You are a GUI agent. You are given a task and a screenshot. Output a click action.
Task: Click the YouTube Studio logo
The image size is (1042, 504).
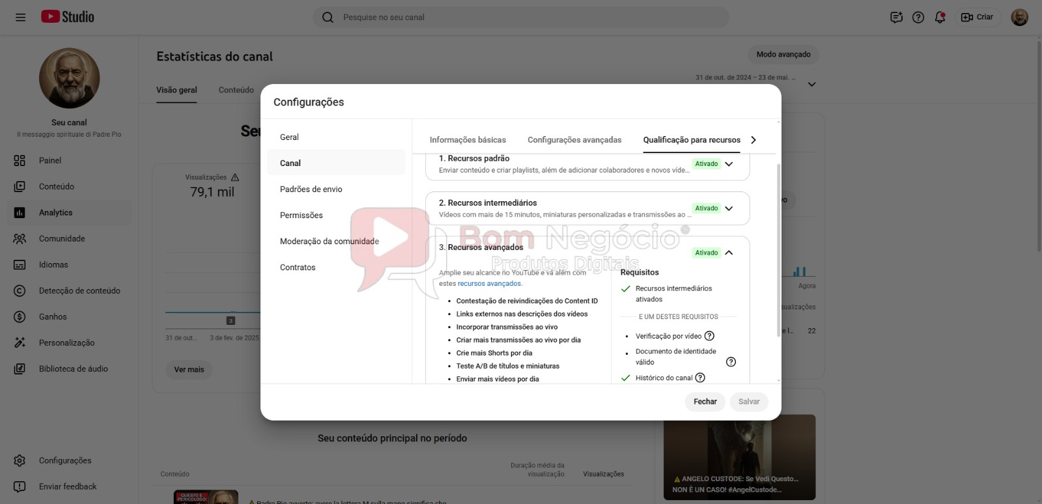[68, 17]
